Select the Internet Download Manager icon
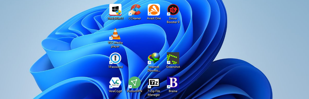 coord(154,58)
